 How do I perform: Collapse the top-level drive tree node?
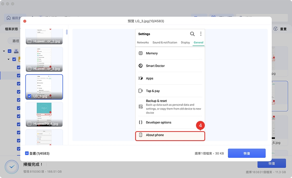click(4, 51)
